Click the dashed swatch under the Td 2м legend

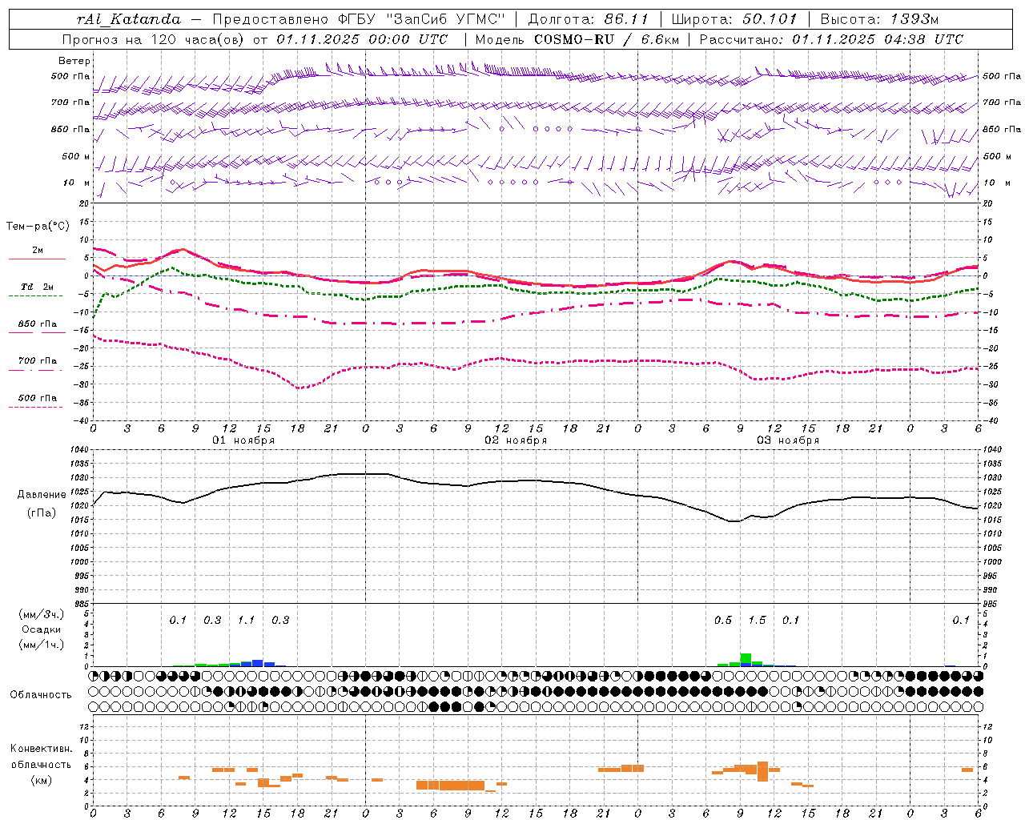click(x=35, y=295)
